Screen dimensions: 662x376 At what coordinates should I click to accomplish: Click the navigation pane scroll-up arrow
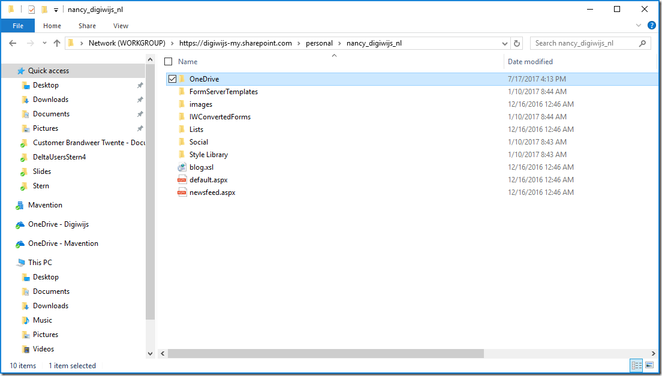point(151,59)
